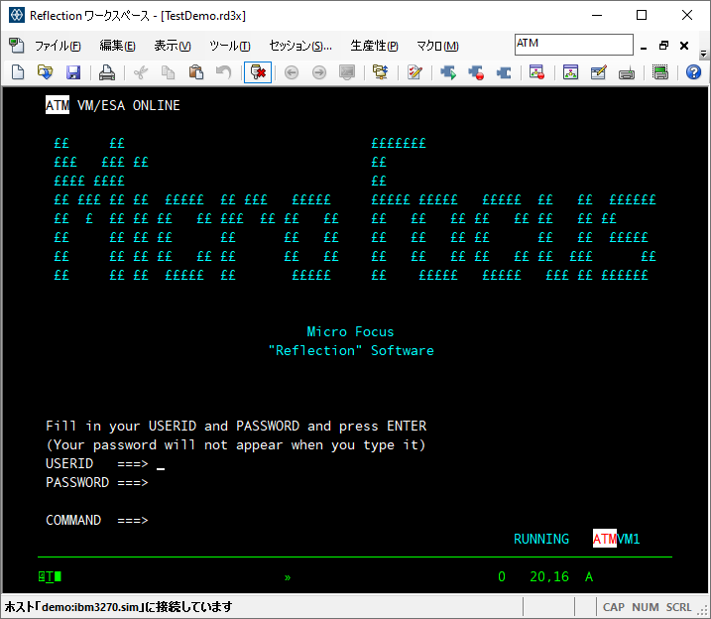Open the マクロ(M) menu
This screenshot has height=619, width=711.
pos(437,46)
